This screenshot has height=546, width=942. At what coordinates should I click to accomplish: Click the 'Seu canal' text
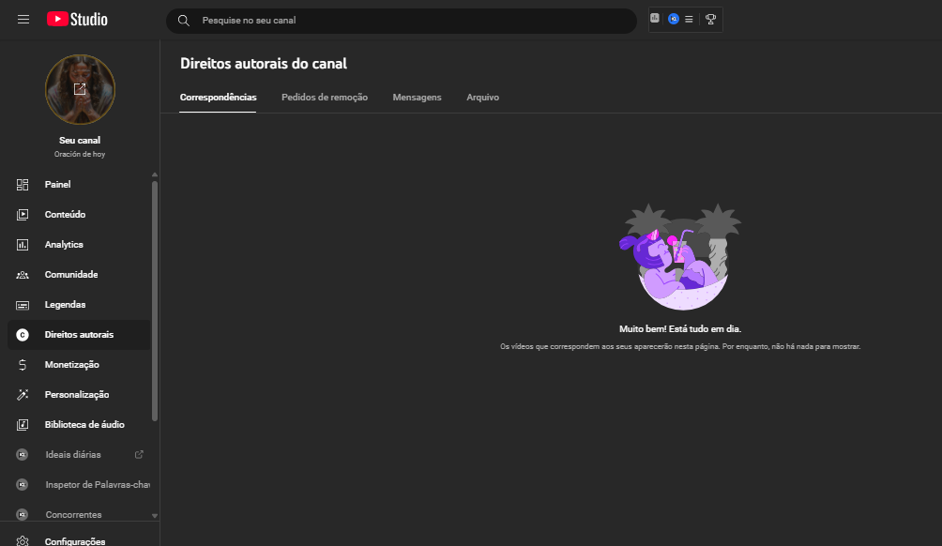coord(80,140)
